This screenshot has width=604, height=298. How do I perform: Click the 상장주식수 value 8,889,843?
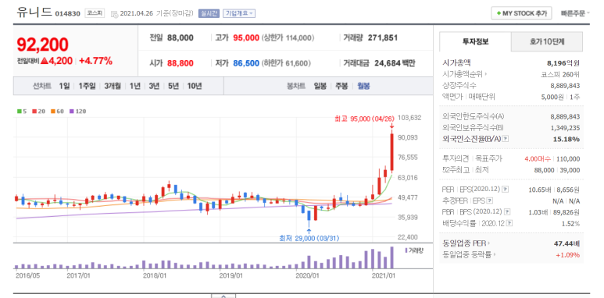[565, 86]
